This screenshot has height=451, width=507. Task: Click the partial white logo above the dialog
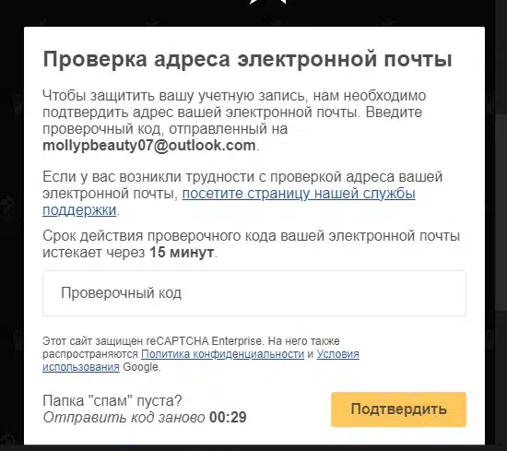click(267, 2)
